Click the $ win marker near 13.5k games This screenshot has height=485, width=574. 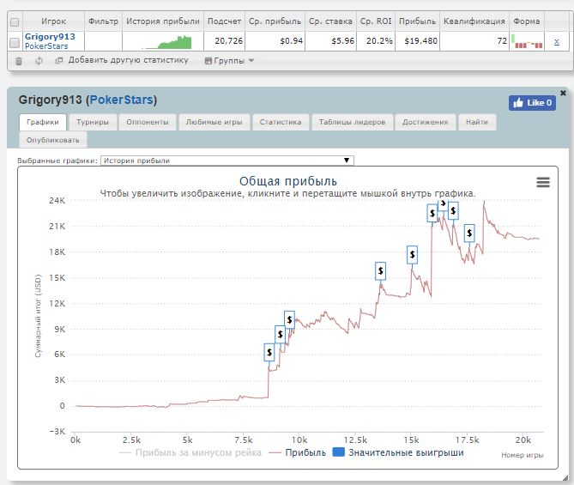pyautogui.click(x=381, y=270)
